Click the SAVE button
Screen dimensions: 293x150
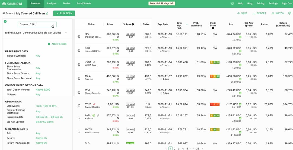242,13
